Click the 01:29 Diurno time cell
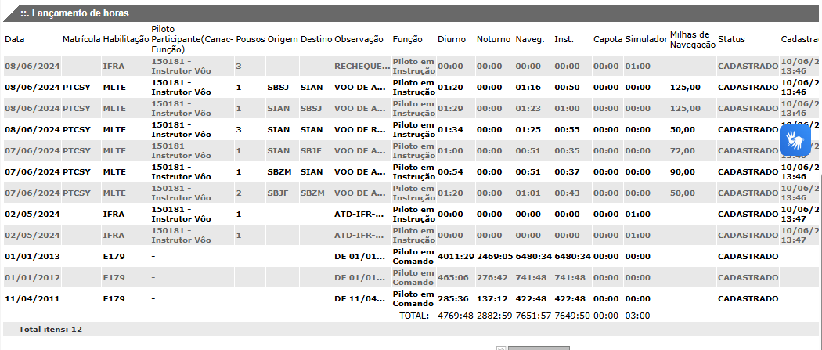This screenshot has width=822, height=350. tap(450, 108)
